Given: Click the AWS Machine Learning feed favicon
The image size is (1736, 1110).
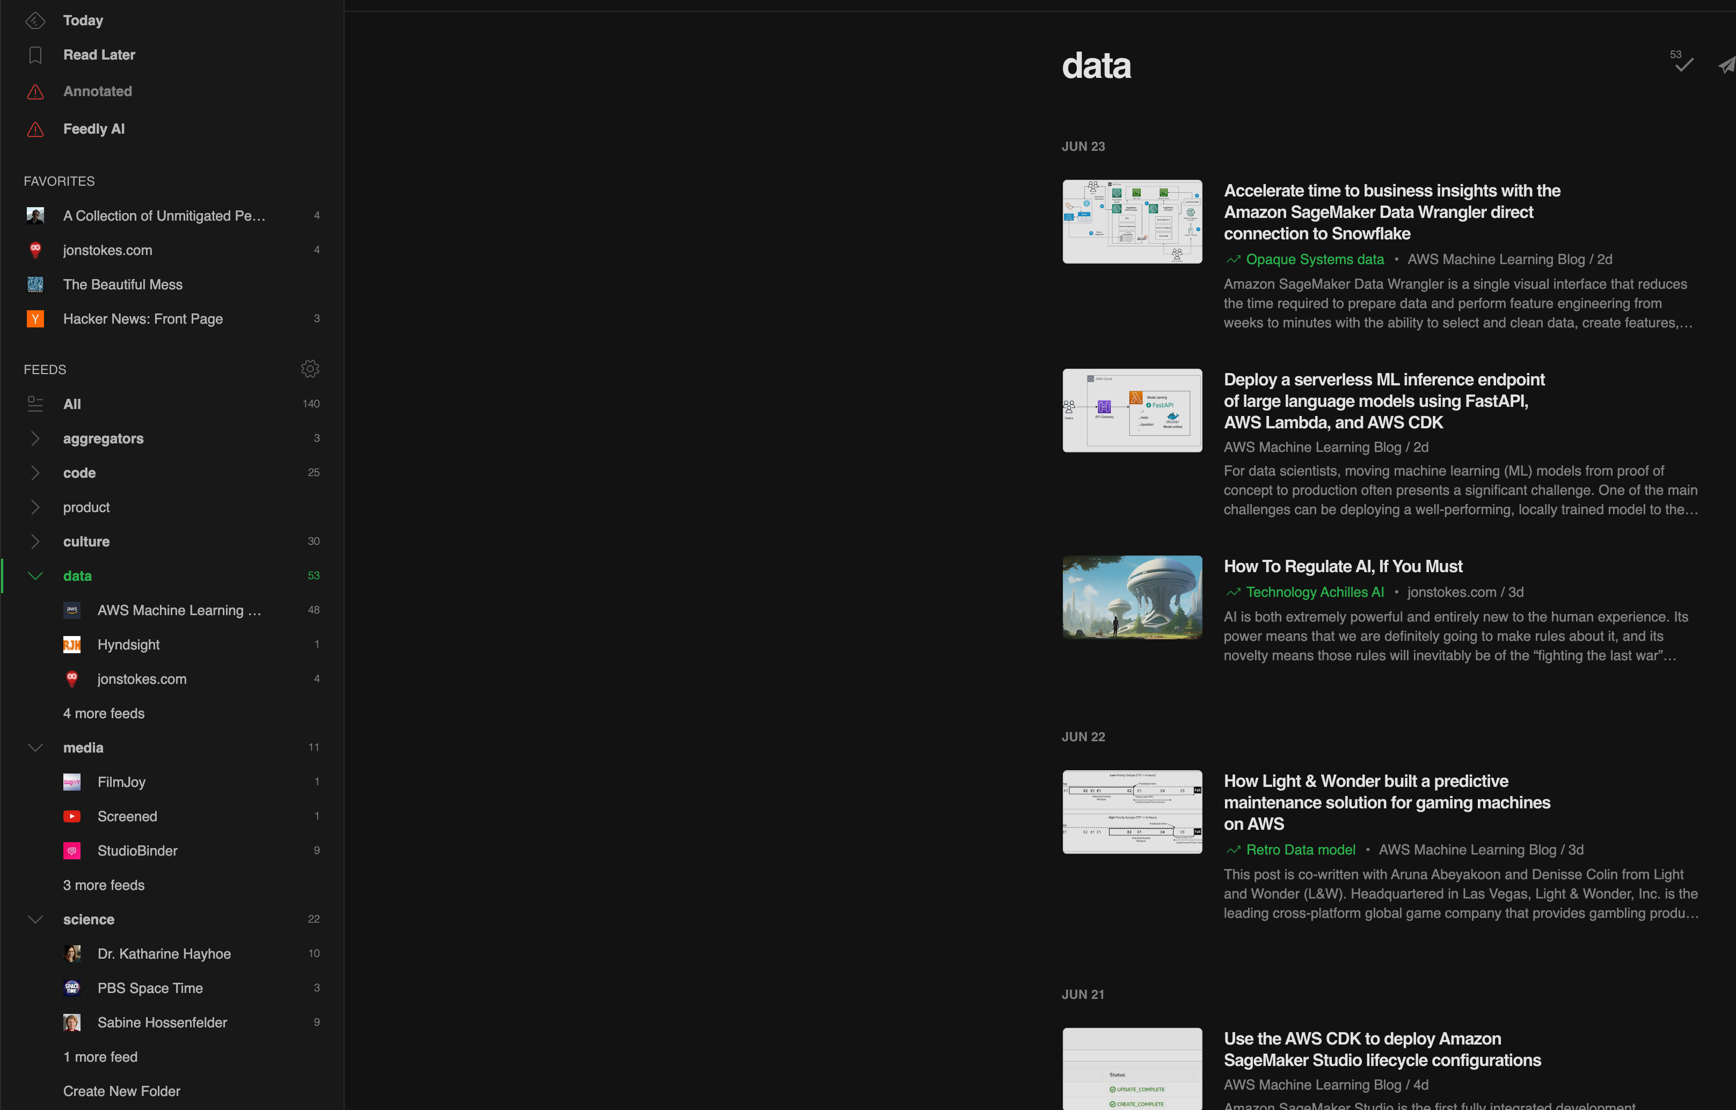Looking at the screenshot, I should 72,610.
